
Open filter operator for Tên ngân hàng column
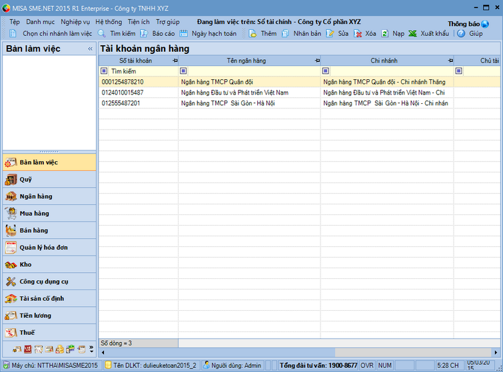183,71
